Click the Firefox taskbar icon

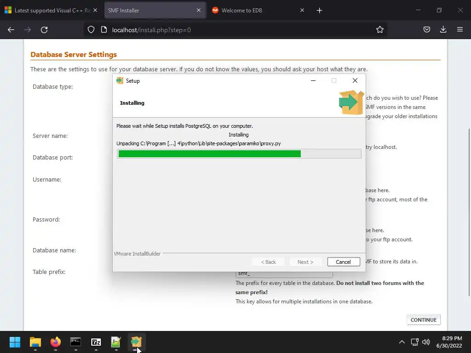(x=55, y=342)
